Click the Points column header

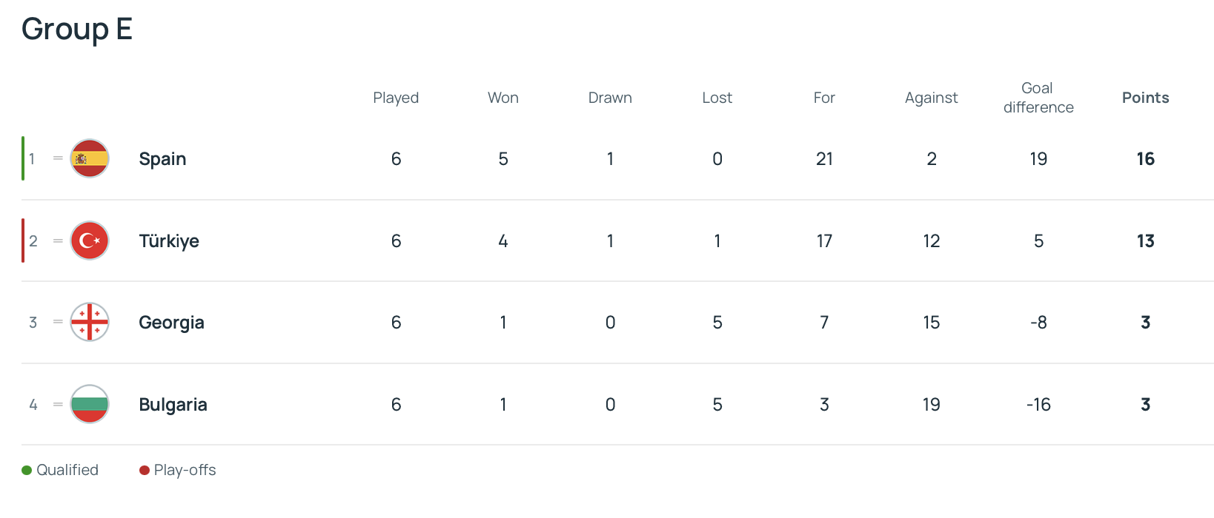point(1145,98)
